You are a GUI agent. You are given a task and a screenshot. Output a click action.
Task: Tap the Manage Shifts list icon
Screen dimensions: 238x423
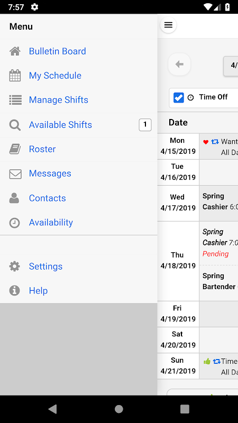15,100
